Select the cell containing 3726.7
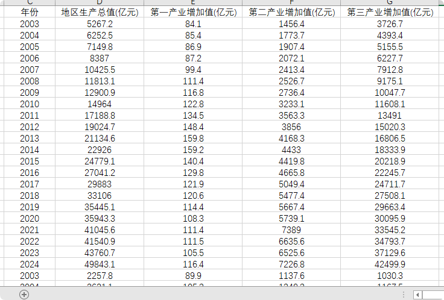Image resolution: width=444 pixels, height=300 pixels. pyautogui.click(x=390, y=23)
